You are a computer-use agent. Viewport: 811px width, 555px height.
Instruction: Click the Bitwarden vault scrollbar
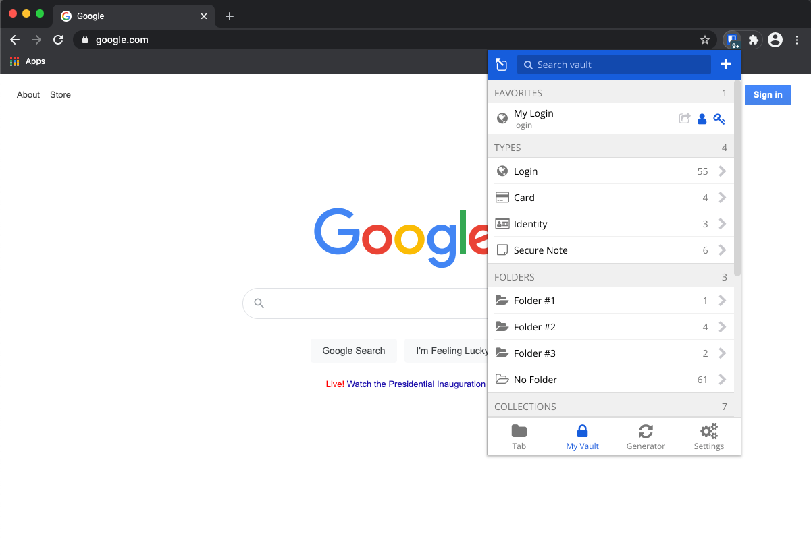point(737,179)
